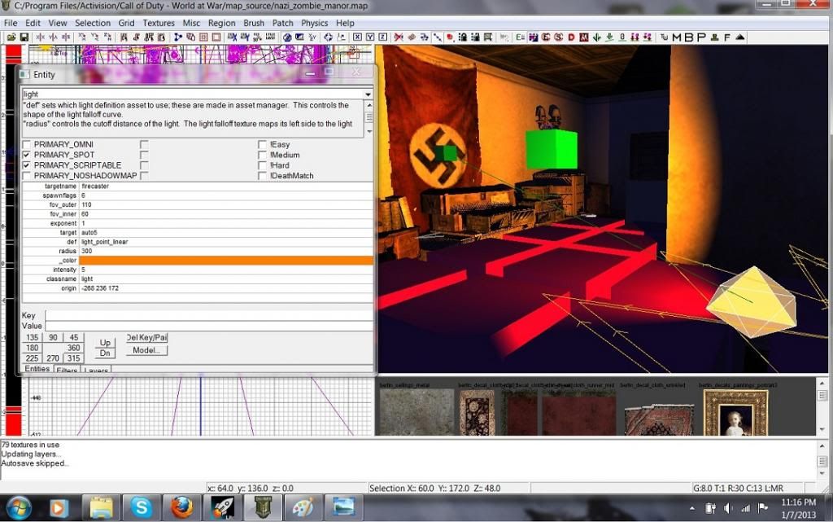Viewport: 833px width, 522px height.
Task: Click the volume speaker tray icon
Action: 728,508
